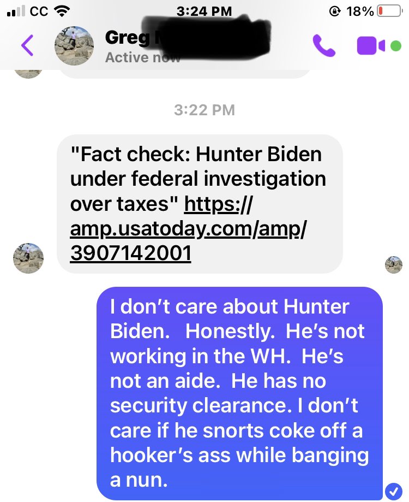409x502 pixels.
Task: Tap the green active dot by the video icon
Action: tap(396, 46)
